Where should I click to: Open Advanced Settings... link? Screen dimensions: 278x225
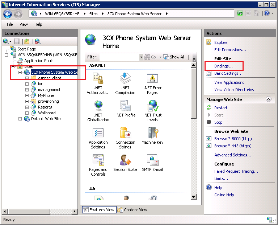pos(233,155)
